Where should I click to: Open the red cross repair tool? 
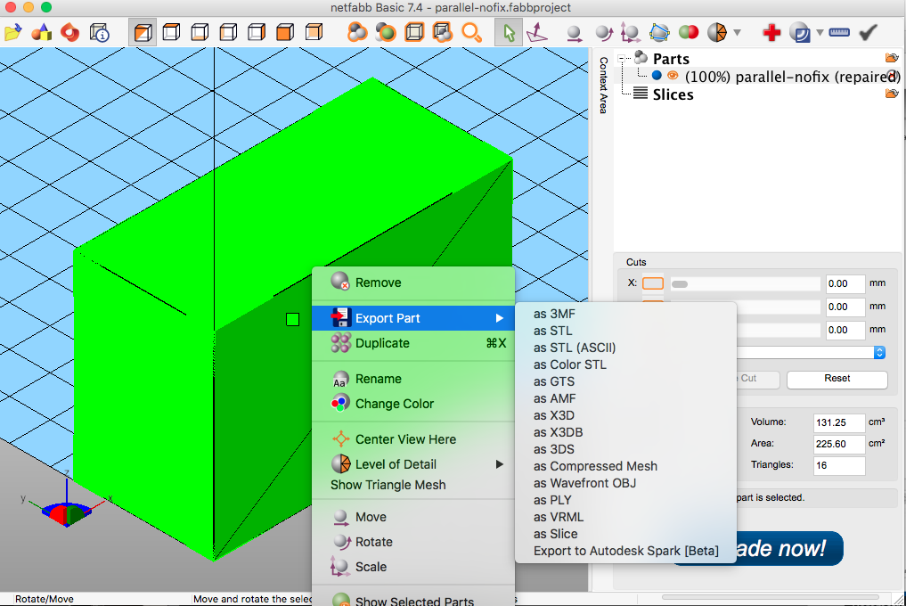click(x=771, y=32)
